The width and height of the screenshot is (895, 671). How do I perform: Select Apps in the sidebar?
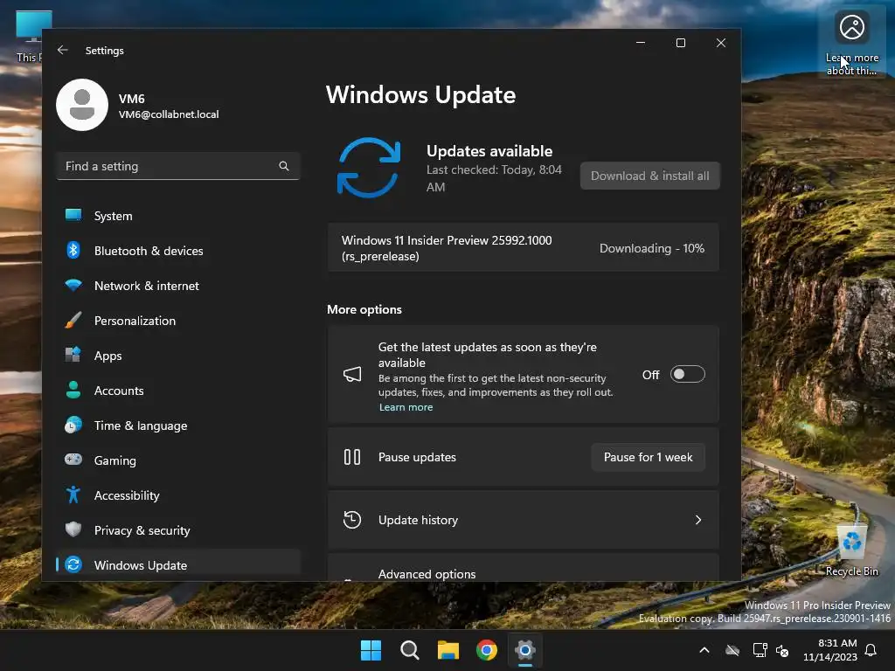point(178,356)
